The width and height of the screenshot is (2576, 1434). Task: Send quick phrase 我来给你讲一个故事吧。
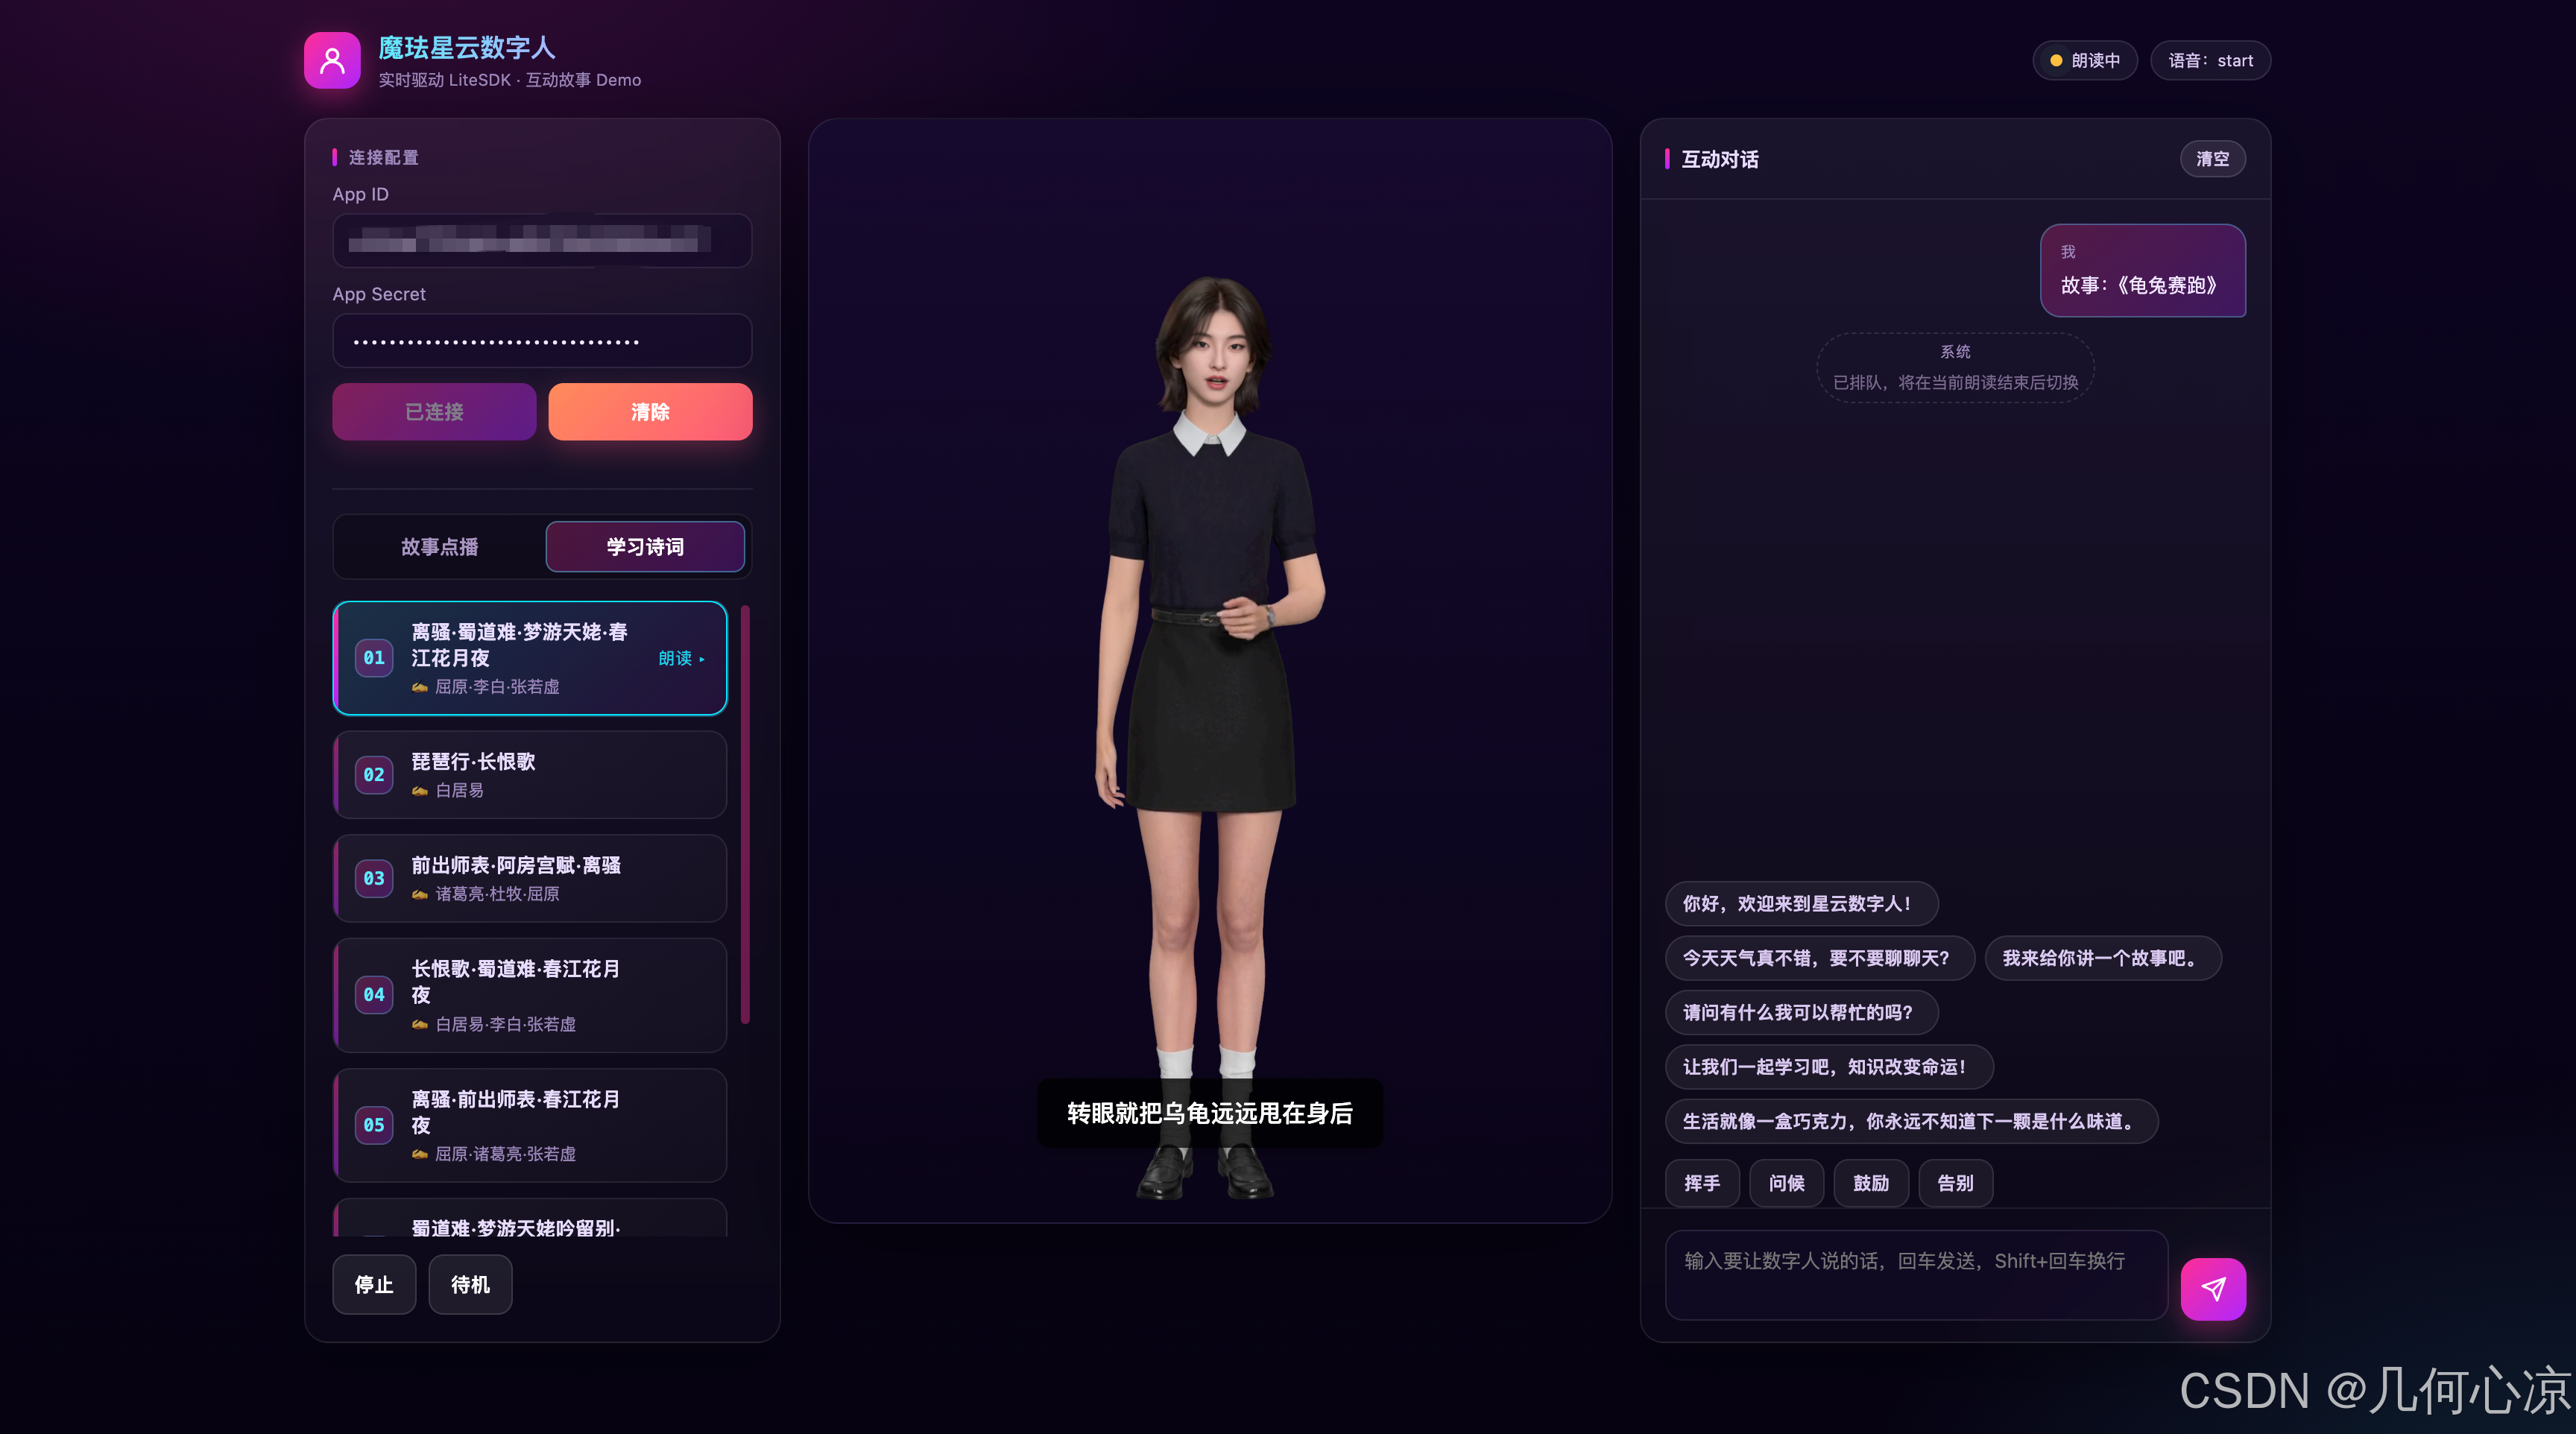click(2102, 958)
